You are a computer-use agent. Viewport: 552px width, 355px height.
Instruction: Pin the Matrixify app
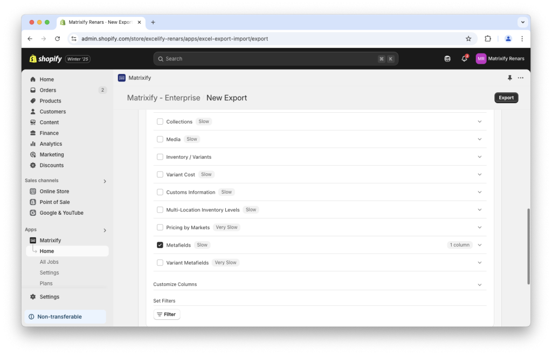click(509, 78)
